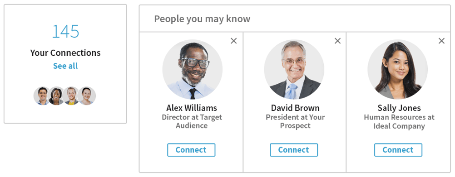This screenshot has width=455, height=177.
Task: Select the Sally Jones name link
Action: [x=399, y=108]
